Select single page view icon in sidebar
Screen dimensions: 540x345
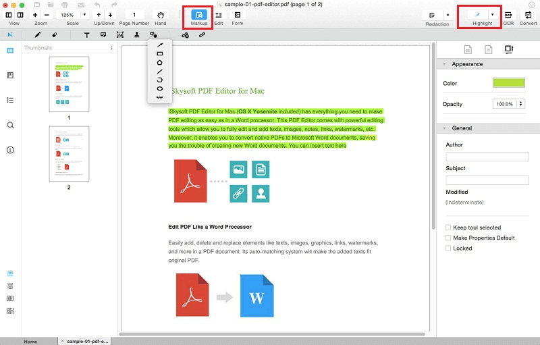(x=10, y=273)
